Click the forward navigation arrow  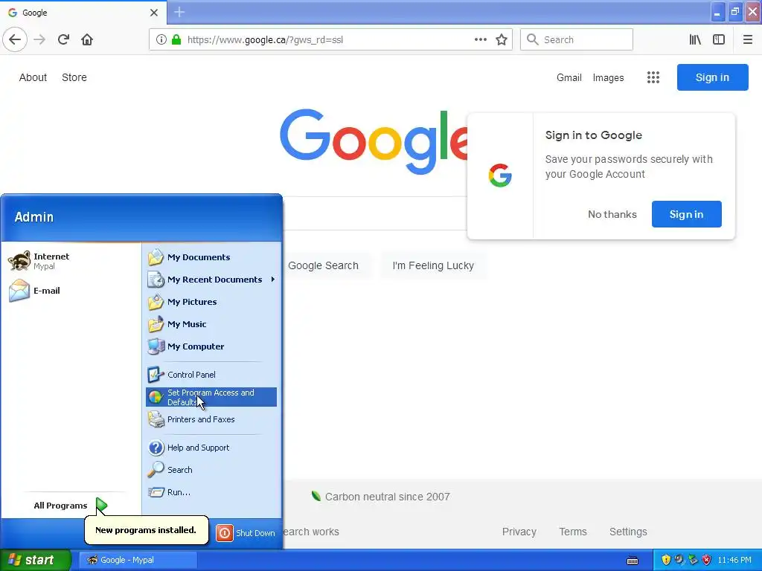39,39
